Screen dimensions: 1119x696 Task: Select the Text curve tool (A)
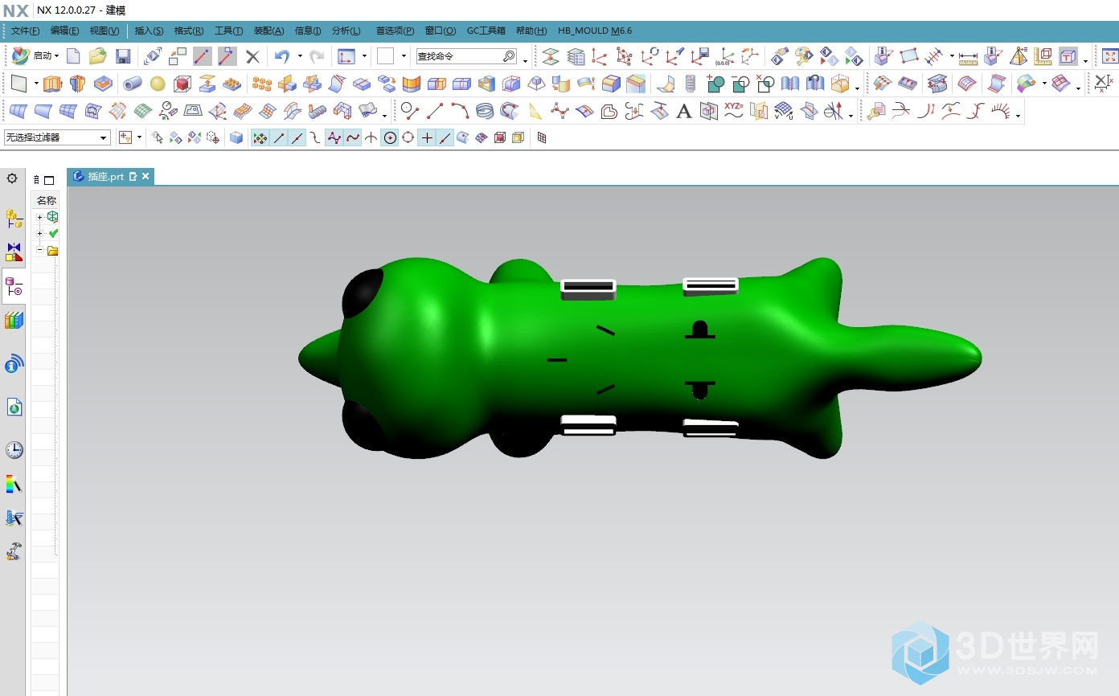[684, 111]
